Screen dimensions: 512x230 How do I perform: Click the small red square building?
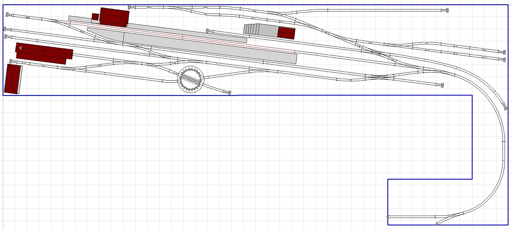pyautogui.click(x=95, y=17)
